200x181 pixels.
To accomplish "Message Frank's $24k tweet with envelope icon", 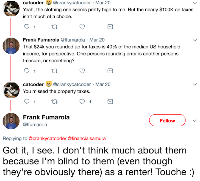I will (110, 71).
